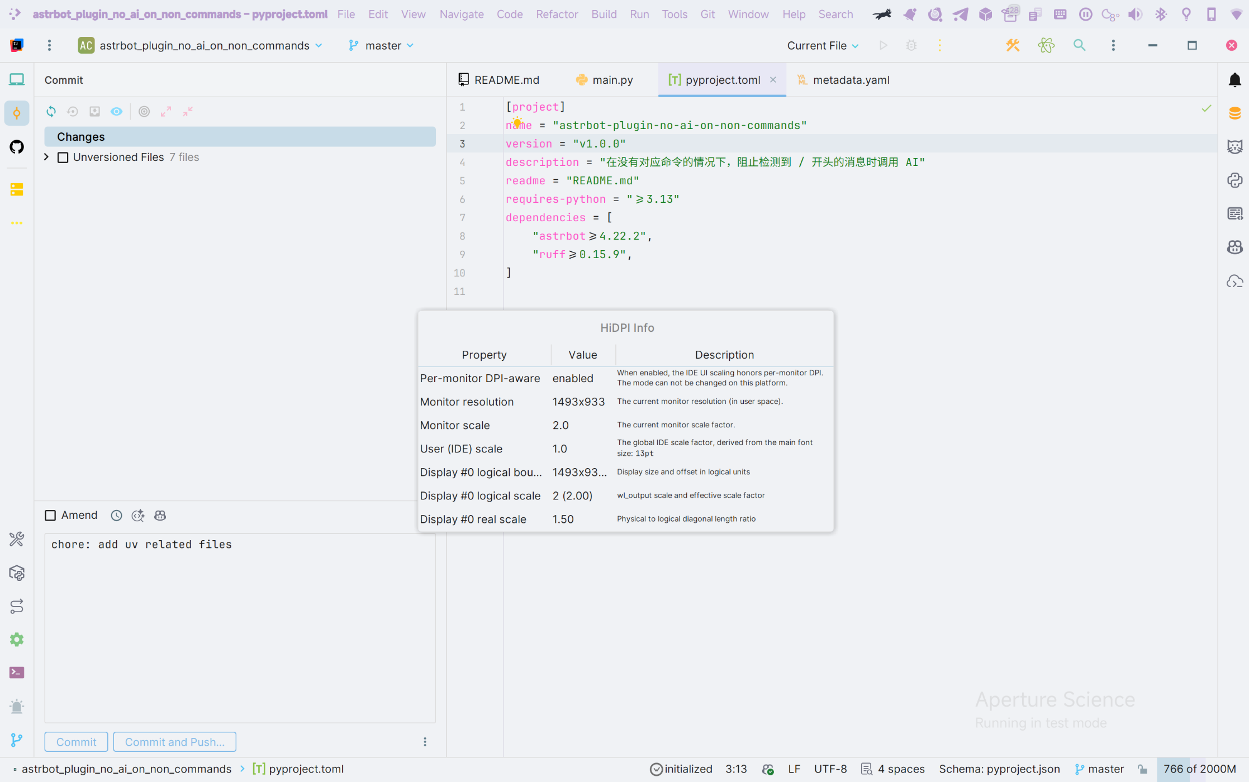Open the Refactor menu

pyautogui.click(x=557, y=14)
